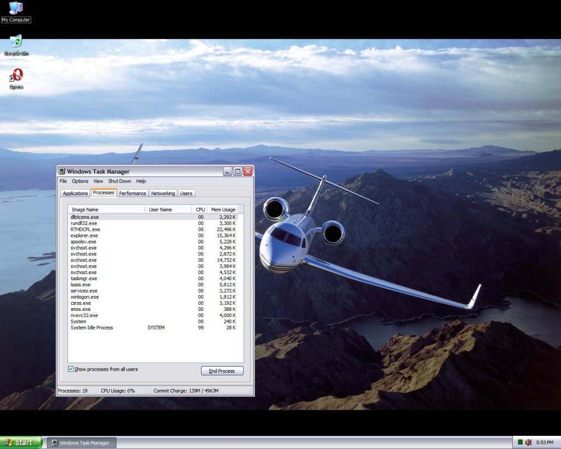Click the green CPU meter tray icon
The image size is (561, 449).
[520, 442]
